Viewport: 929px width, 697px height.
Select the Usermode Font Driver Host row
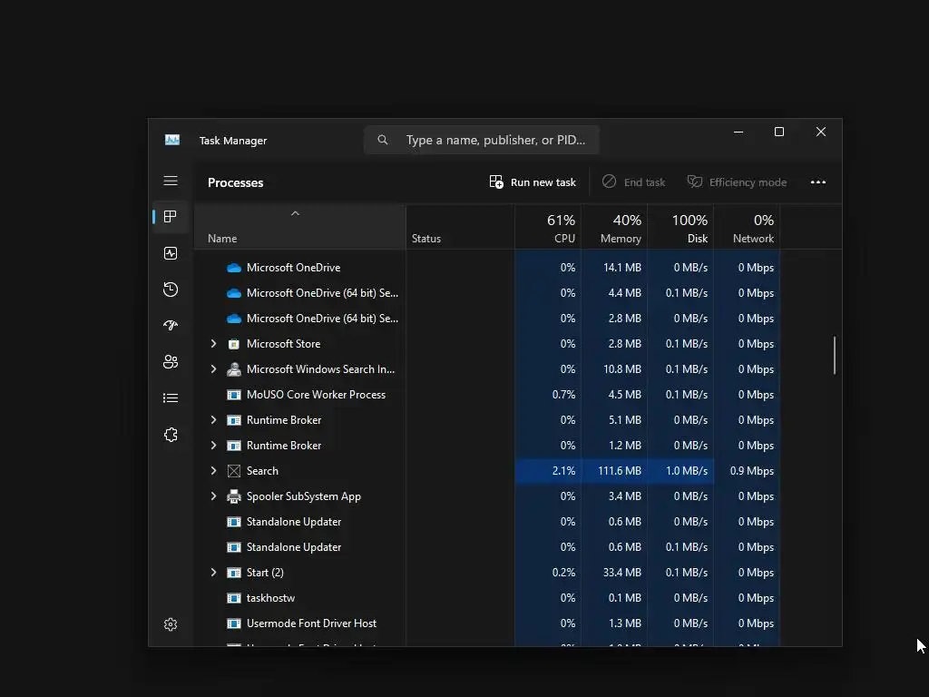coord(487,623)
